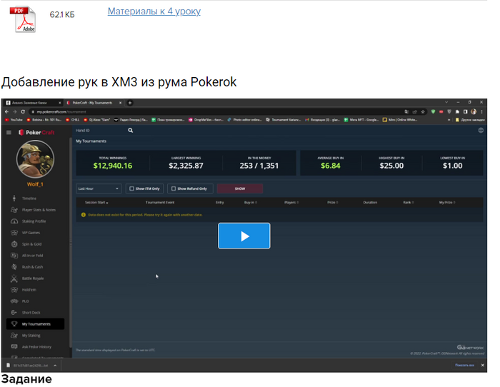Click the PokerCraft hamburger menu icon
Viewport: 500px width, 387px height.
coord(9,132)
